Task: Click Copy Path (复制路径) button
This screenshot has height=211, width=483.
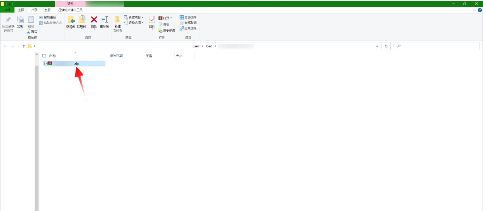Action: click(47, 17)
